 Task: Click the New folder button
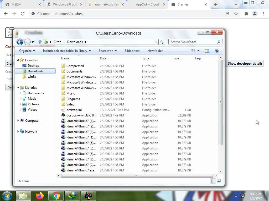tap(155, 51)
